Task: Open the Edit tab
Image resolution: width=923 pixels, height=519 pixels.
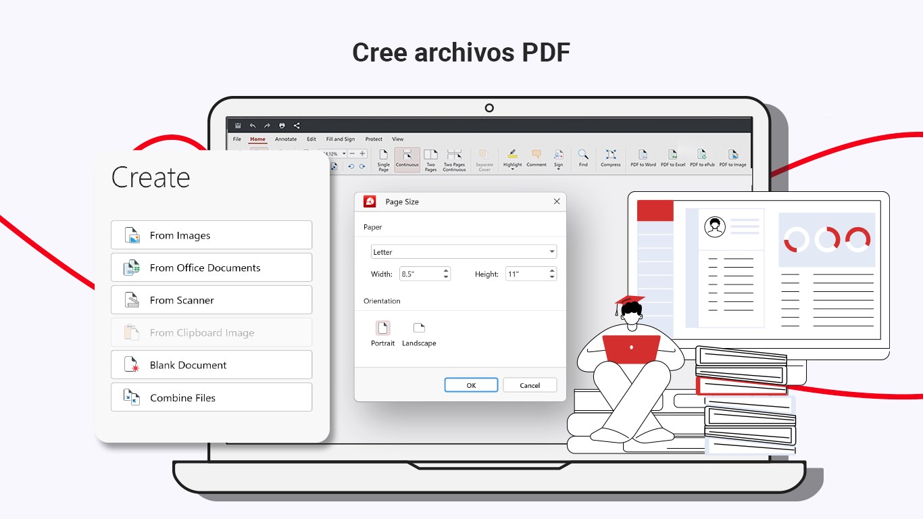Action: (x=311, y=139)
